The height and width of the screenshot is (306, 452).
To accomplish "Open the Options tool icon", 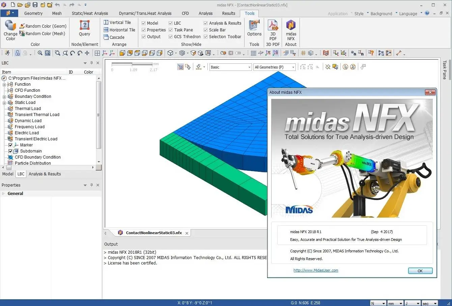I will 254,26.
